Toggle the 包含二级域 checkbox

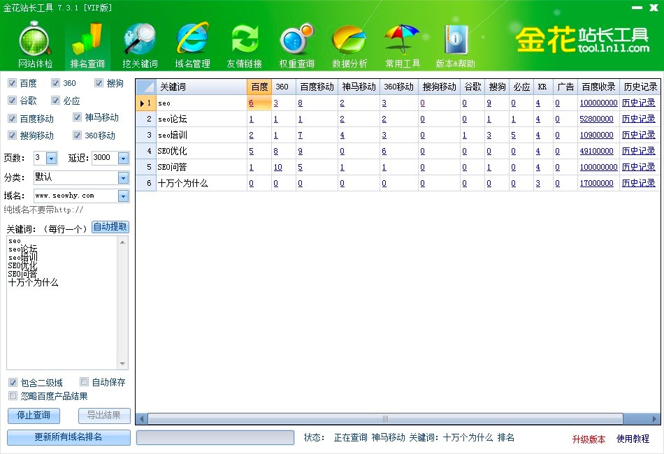(x=13, y=383)
